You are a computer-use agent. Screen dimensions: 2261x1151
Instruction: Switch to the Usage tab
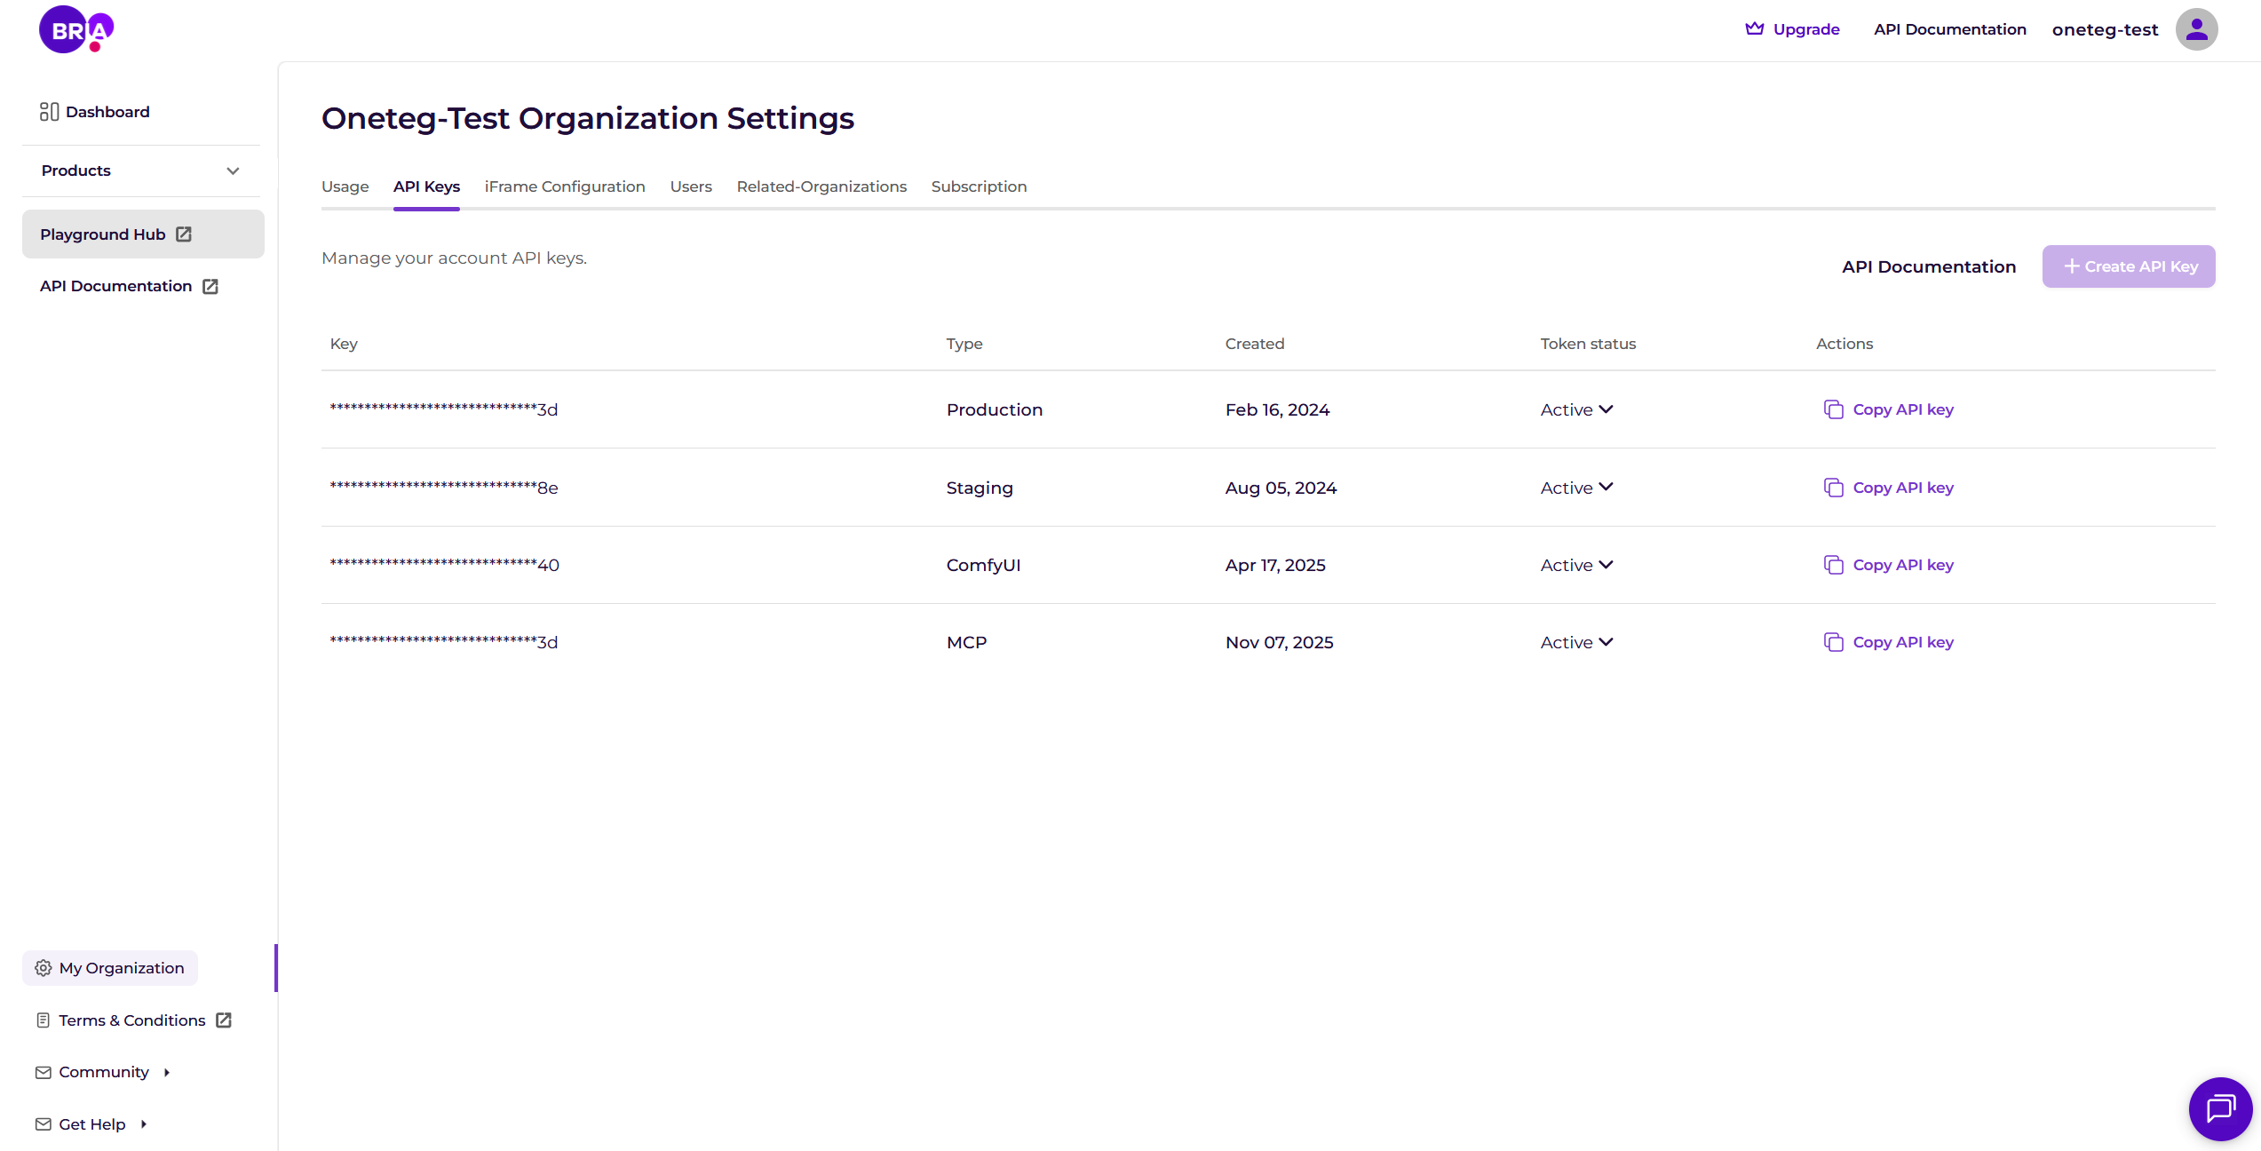pyautogui.click(x=345, y=187)
